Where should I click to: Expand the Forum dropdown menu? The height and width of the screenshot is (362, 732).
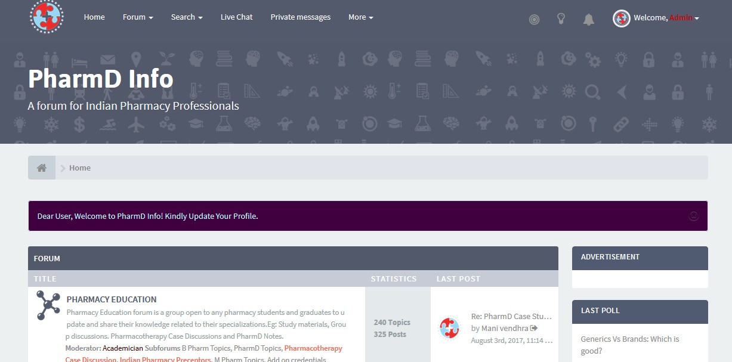138,17
